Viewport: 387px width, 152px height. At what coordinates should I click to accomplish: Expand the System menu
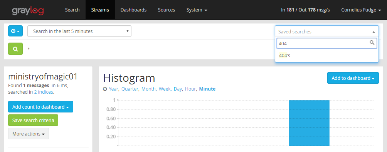[x=197, y=10]
